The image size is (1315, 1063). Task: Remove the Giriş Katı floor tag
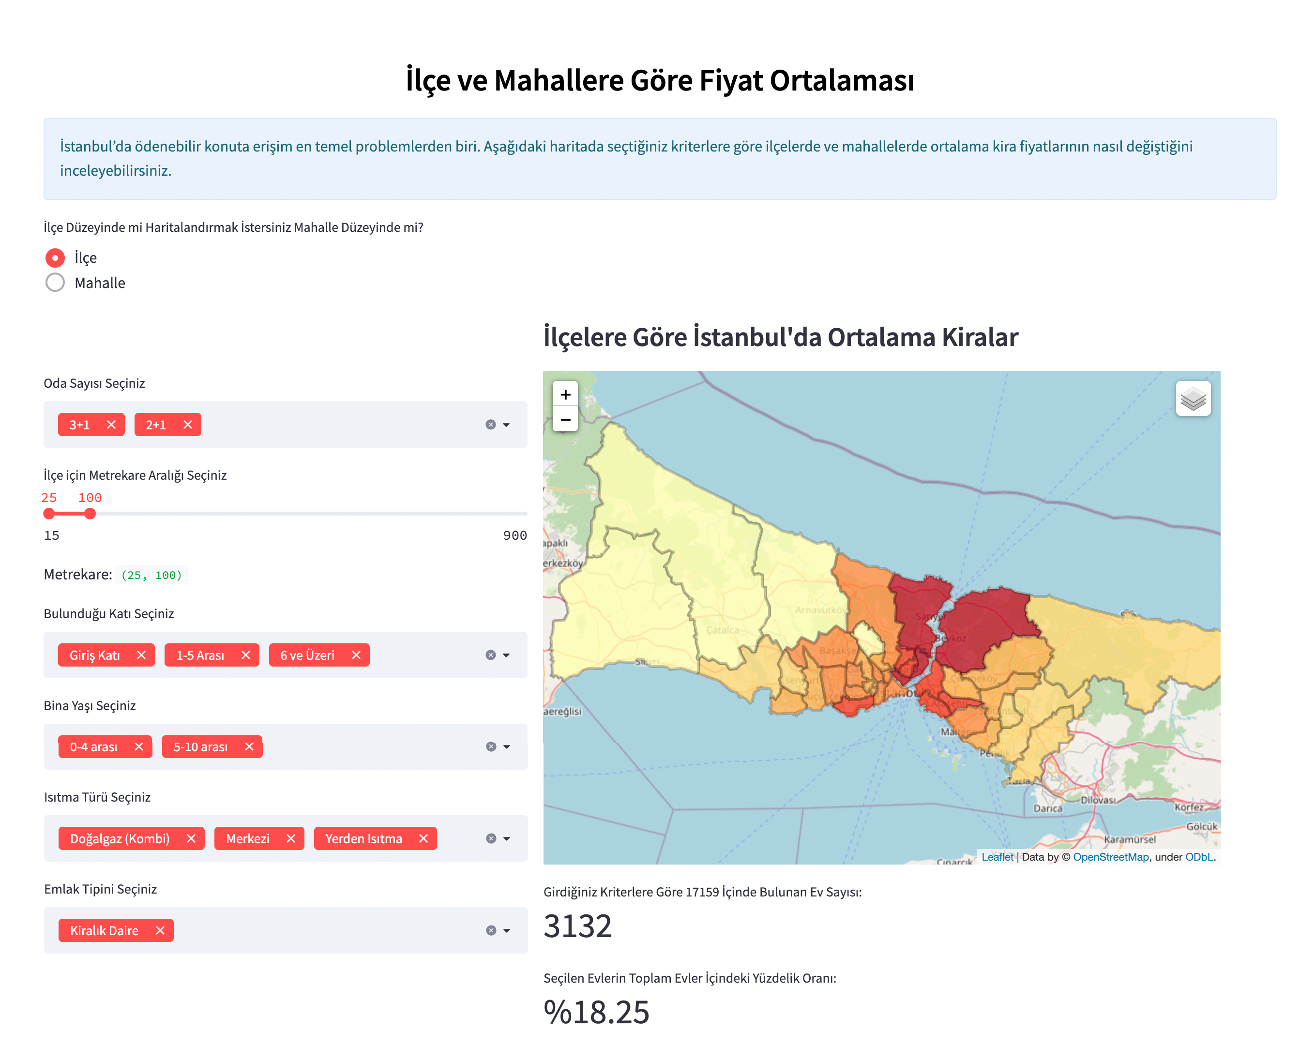click(141, 655)
